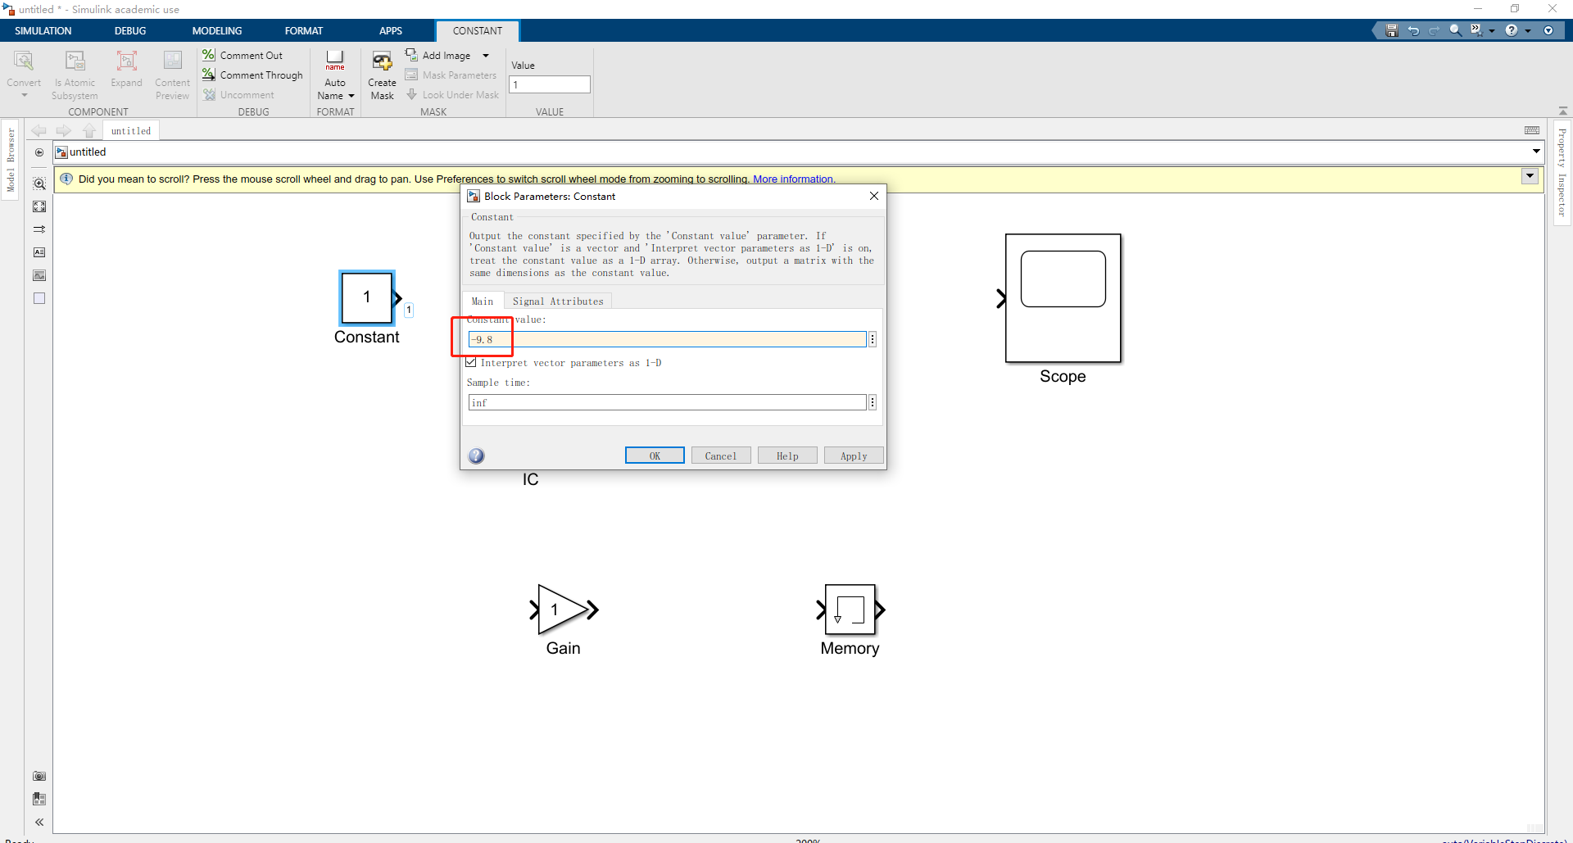Add an annotation with the text icon
Viewport: 1573px width, 843px height.
[x=39, y=252]
